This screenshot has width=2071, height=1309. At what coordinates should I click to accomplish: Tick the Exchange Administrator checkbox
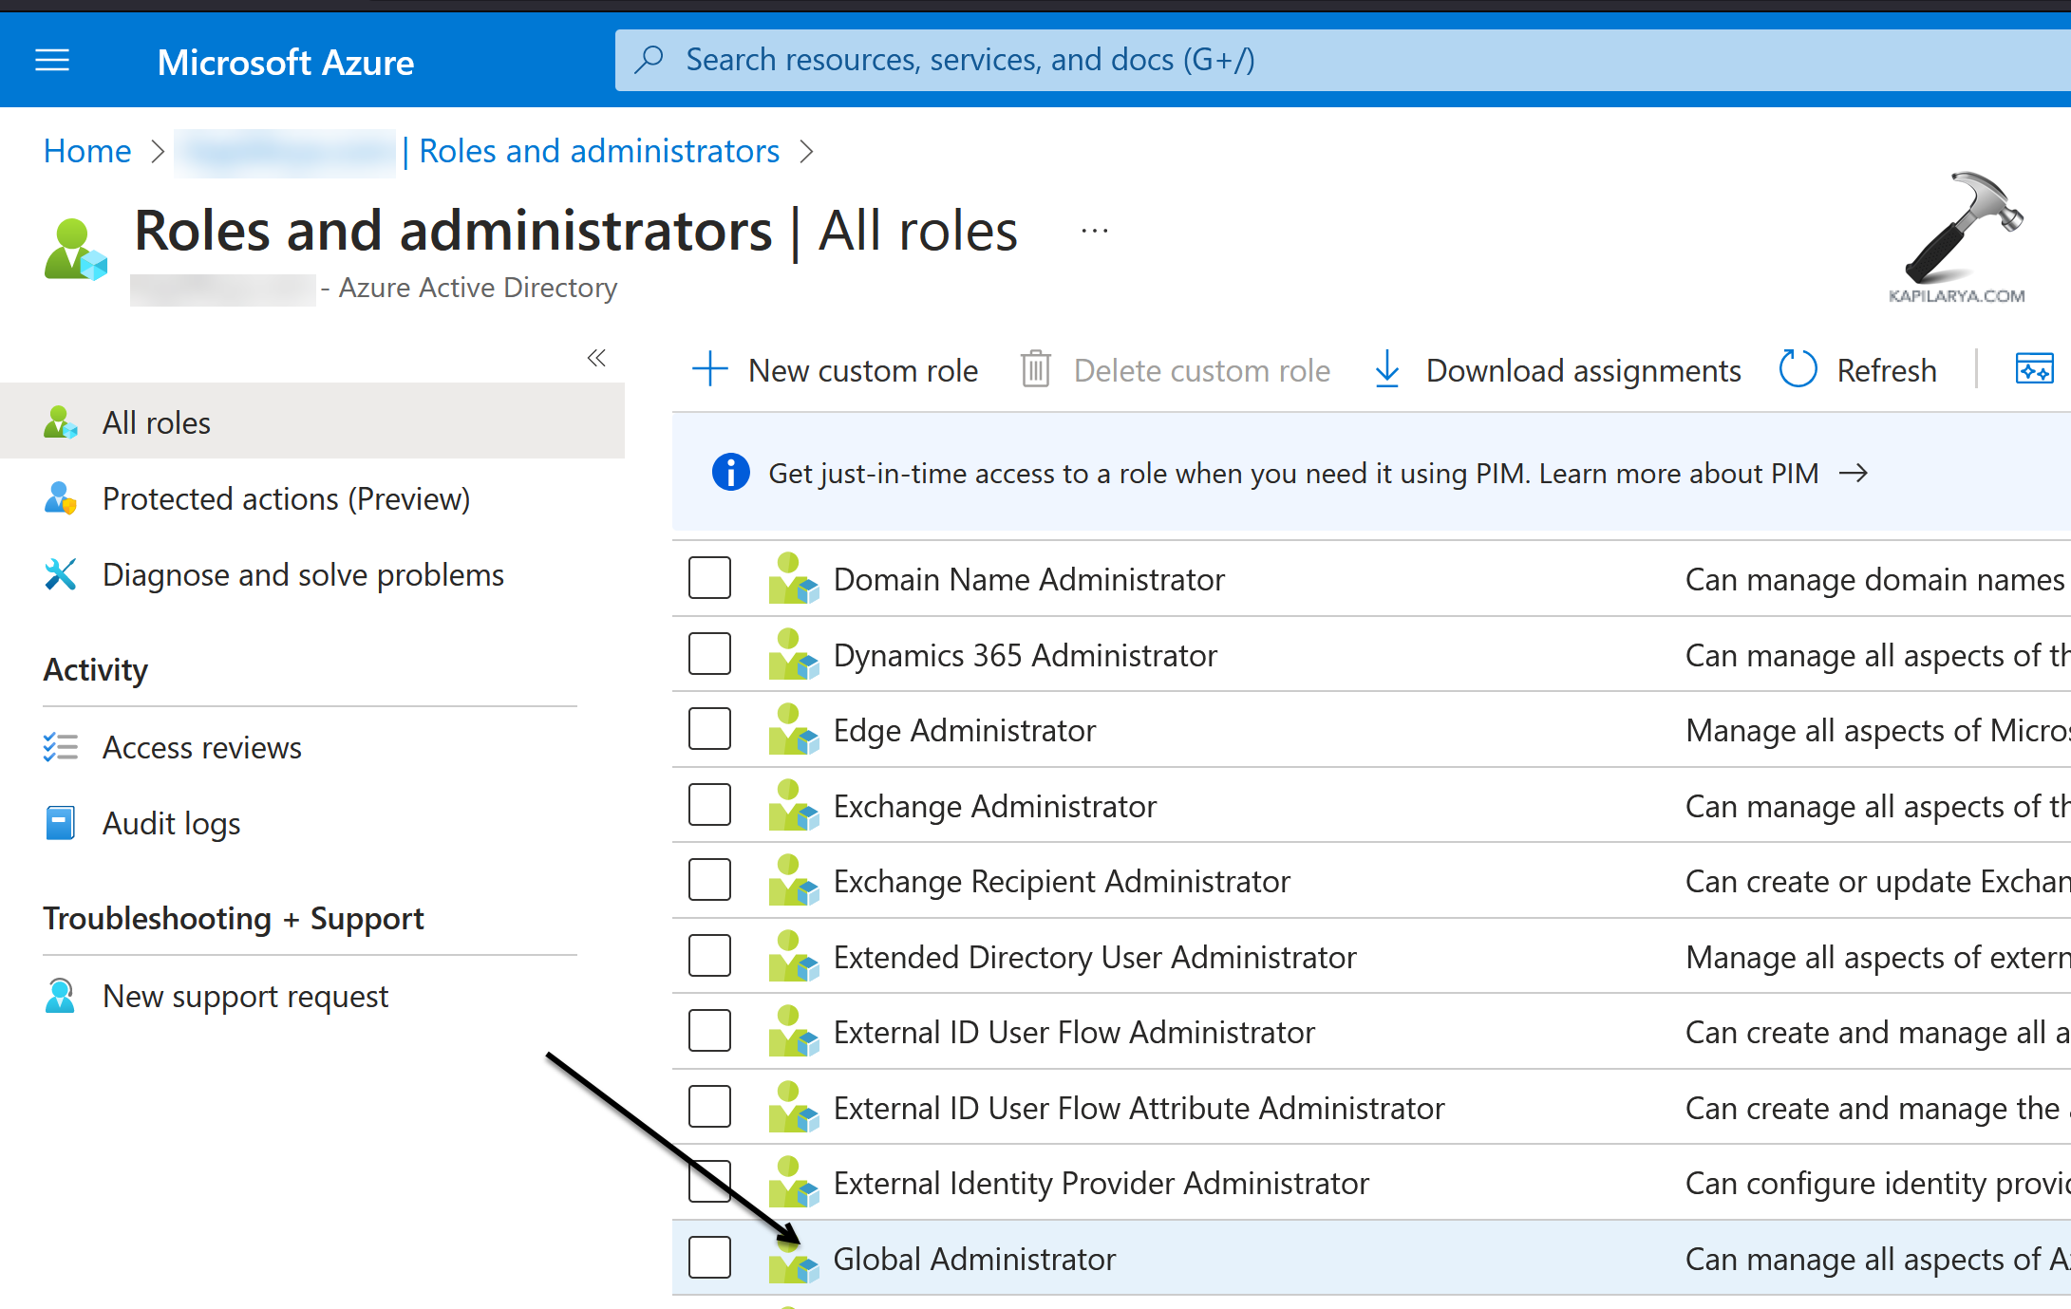coord(709,805)
